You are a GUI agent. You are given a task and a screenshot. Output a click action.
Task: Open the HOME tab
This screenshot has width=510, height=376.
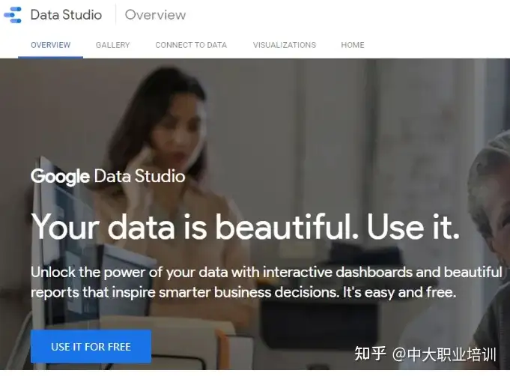click(x=353, y=45)
